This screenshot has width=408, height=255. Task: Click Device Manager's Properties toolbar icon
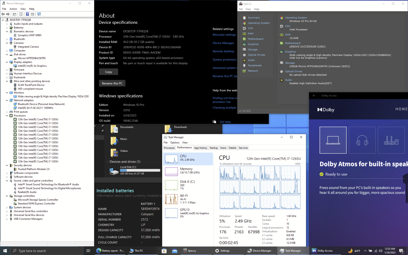coord(21,14)
